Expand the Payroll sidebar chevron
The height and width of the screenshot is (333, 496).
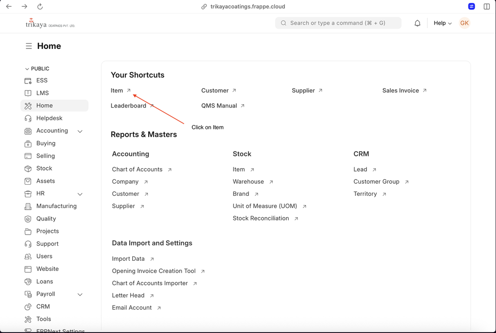pos(80,294)
